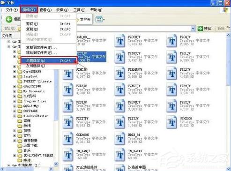Image resolution: width=231 pixels, height=171 pixels.
Task: Open the address bar dropdown arrow
Action: [x=193, y=29]
